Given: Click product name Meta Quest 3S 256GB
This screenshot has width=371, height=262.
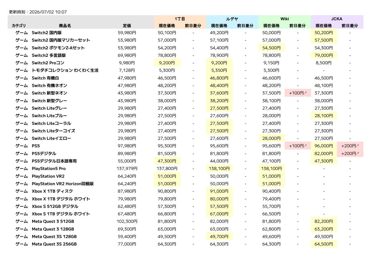Looking at the screenshot, I should (x=54, y=244).
